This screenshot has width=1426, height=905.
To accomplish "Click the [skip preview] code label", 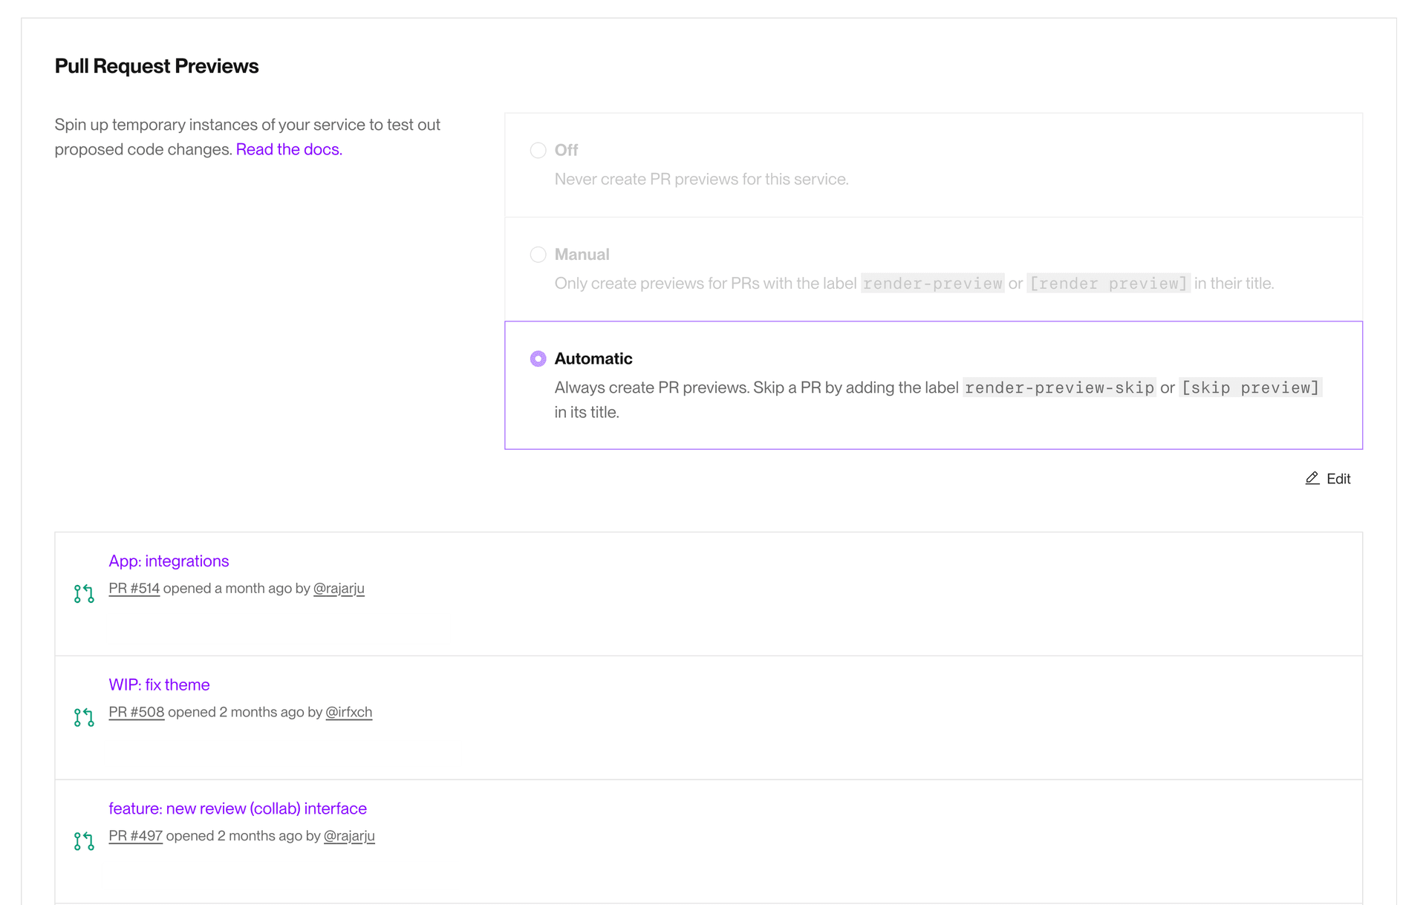I will click(1251, 388).
